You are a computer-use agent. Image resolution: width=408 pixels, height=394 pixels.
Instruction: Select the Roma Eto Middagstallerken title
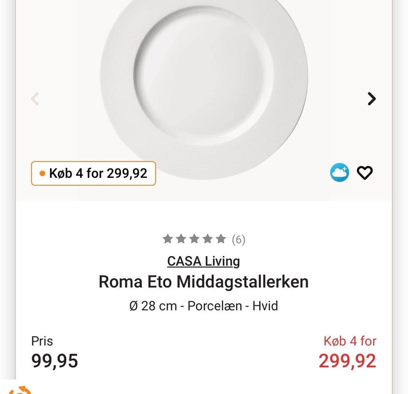point(204,282)
